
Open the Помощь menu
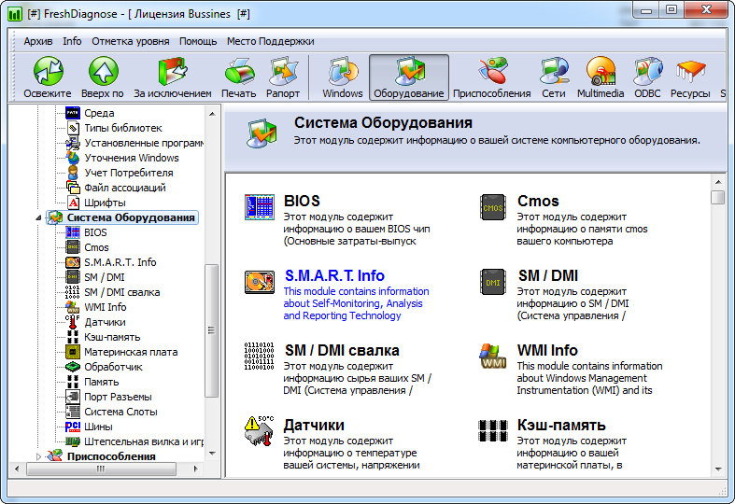(x=198, y=41)
